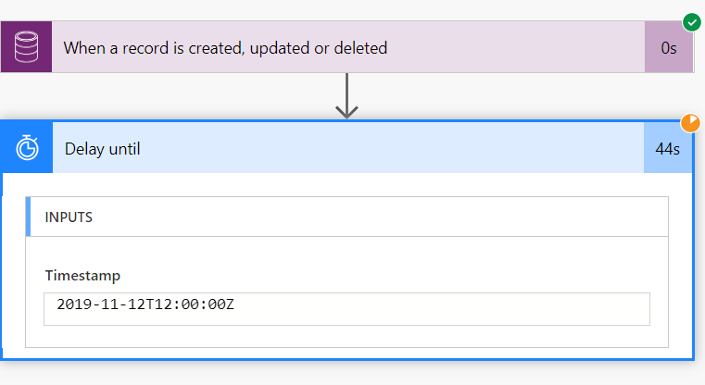This screenshot has height=385, width=705.
Task: Click the orange in-progress status badge
Action: click(690, 123)
